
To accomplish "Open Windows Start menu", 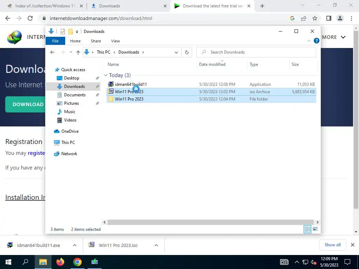I will pos(8,262).
